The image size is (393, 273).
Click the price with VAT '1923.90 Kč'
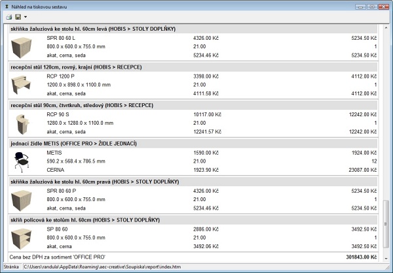click(206, 170)
